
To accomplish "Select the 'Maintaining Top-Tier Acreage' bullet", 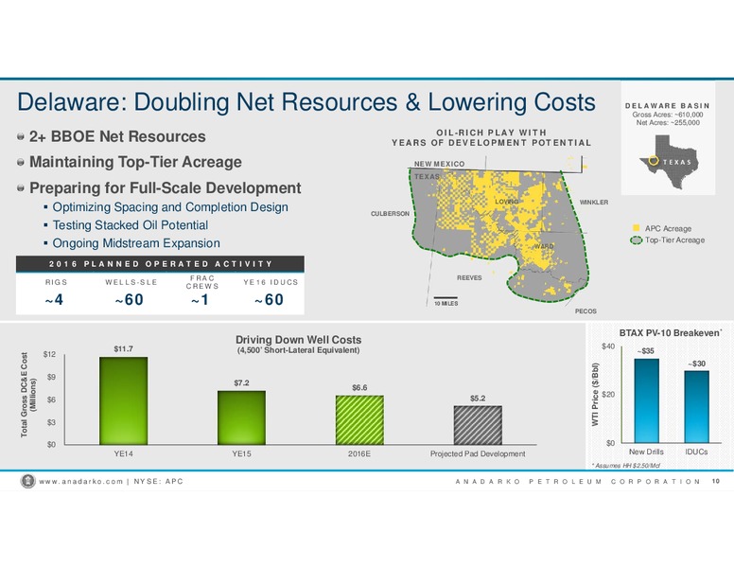I will [x=135, y=162].
